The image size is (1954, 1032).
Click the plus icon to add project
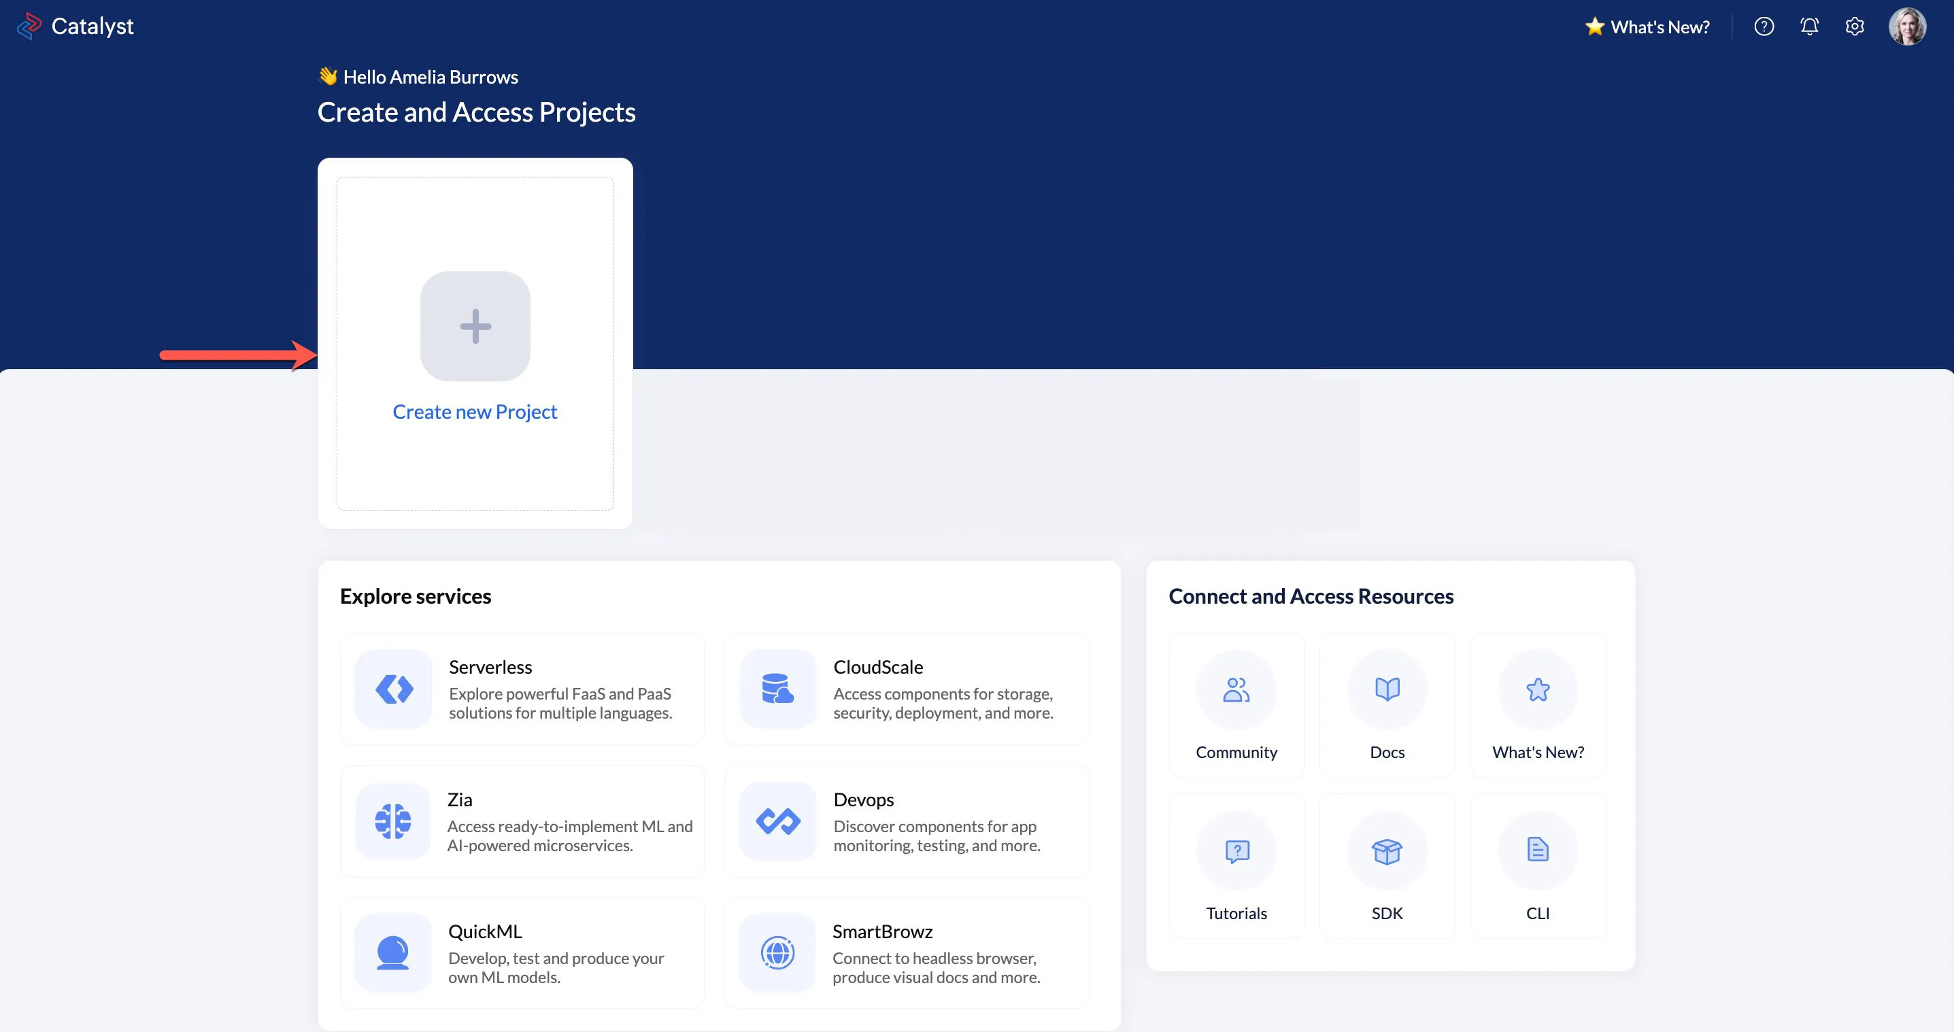475,326
